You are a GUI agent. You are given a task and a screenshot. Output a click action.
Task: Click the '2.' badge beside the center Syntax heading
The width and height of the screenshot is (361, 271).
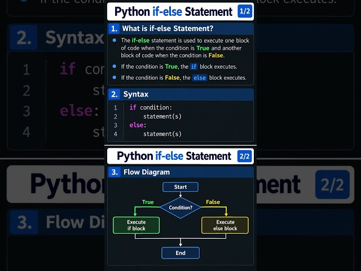tap(115, 94)
